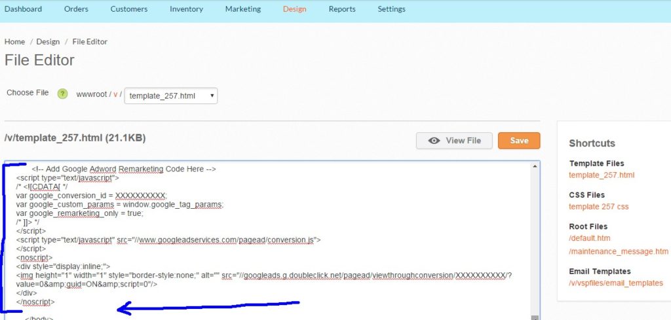Viewport: 671px width, 320px height.
Task: Open /v/vspfiles/email_templates link
Action: click(616, 283)
